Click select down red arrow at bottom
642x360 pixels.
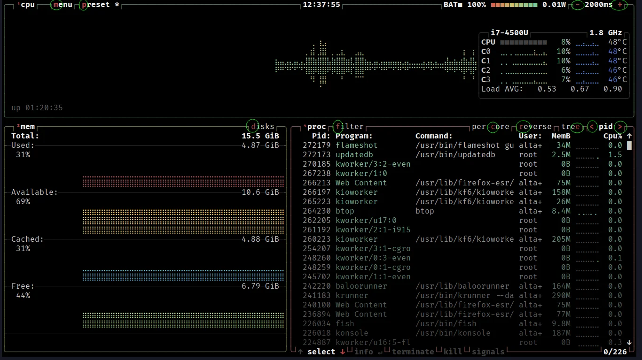coord(343,352)
